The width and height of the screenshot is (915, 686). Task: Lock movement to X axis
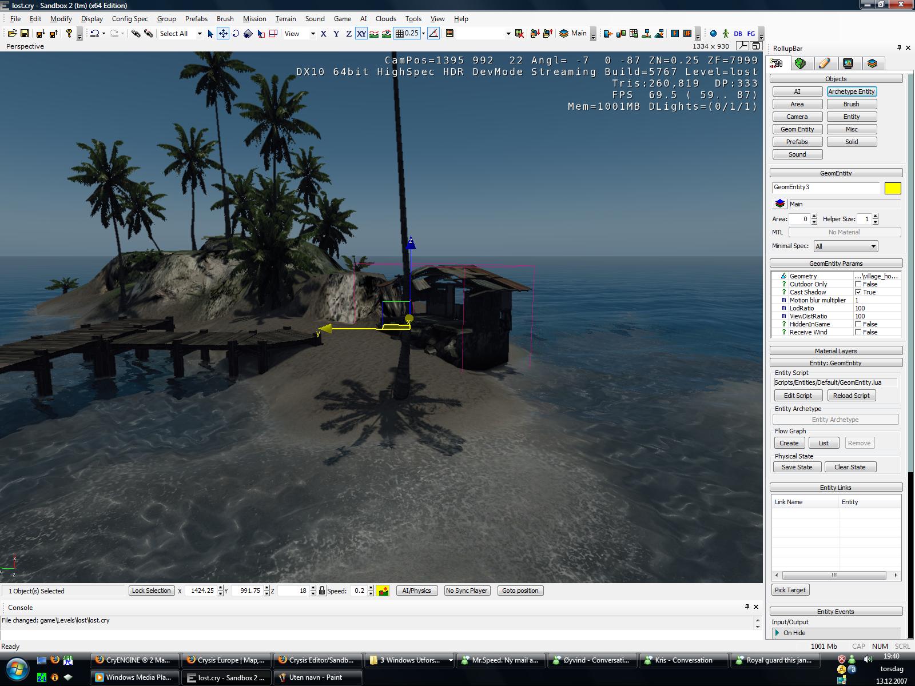coord(324,34)
